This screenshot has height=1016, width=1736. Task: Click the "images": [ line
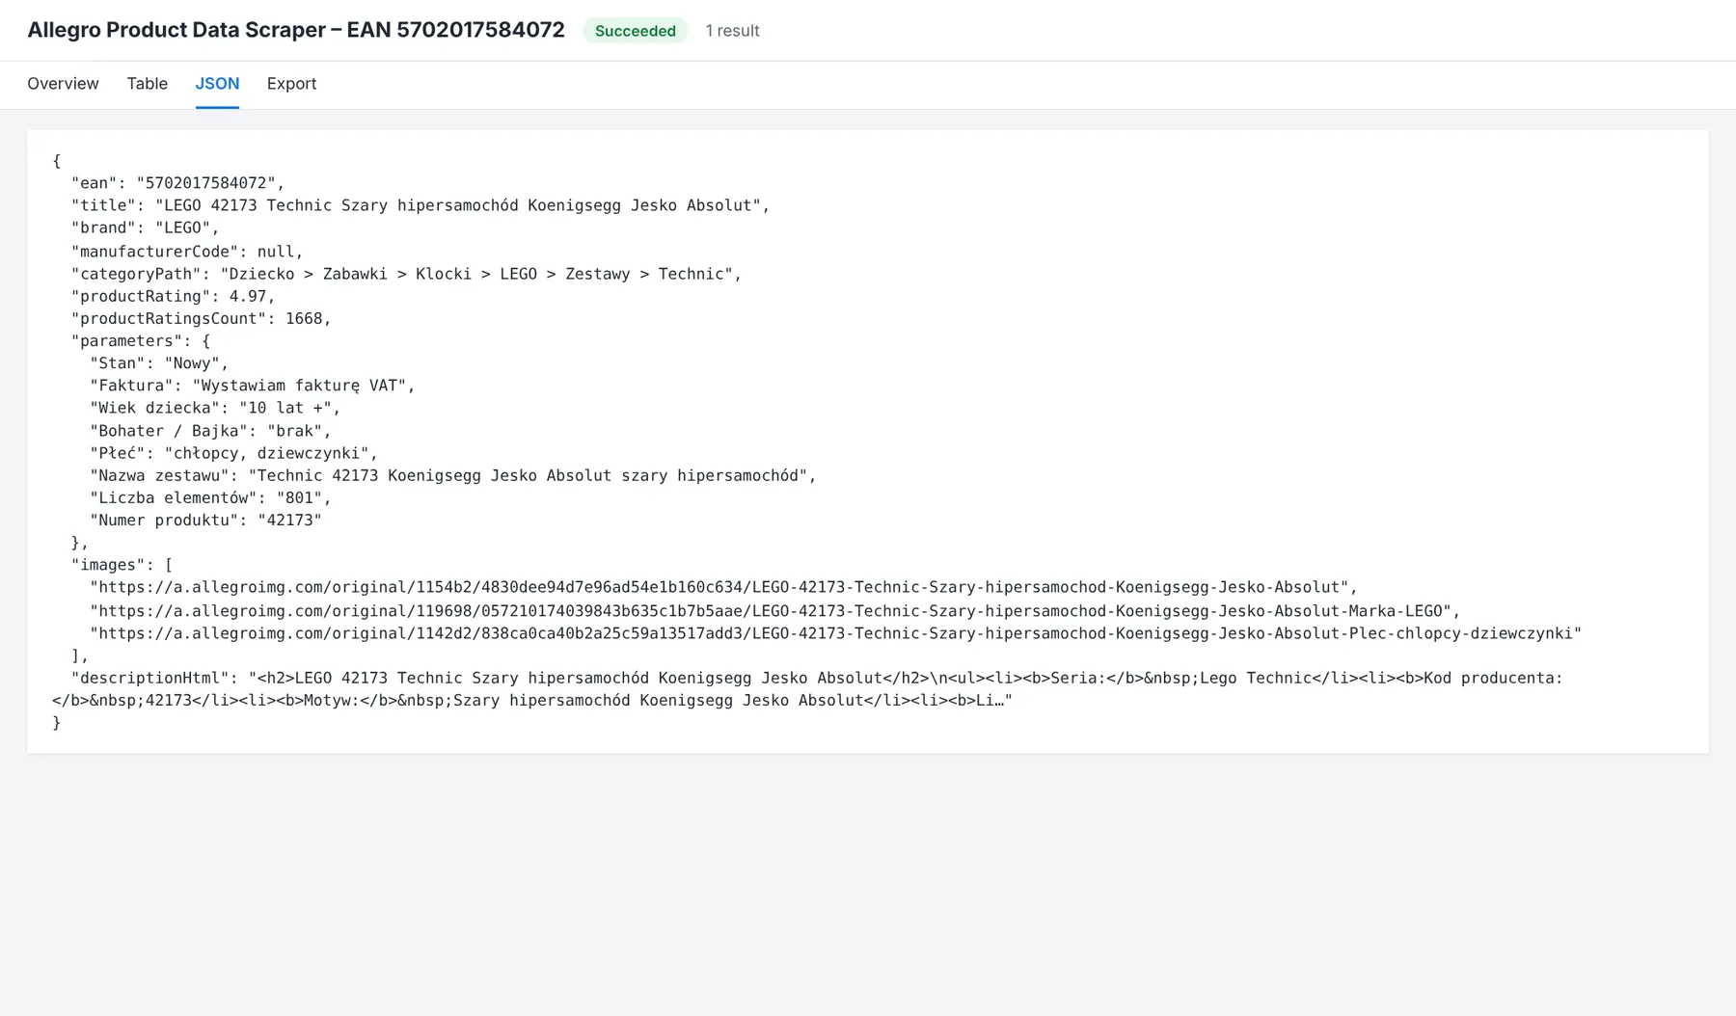122,565
